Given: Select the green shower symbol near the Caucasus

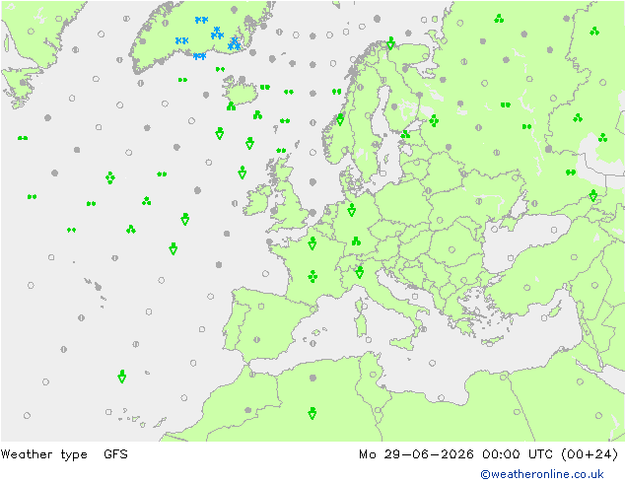Looking at the screenshot, I should point(593,196).
